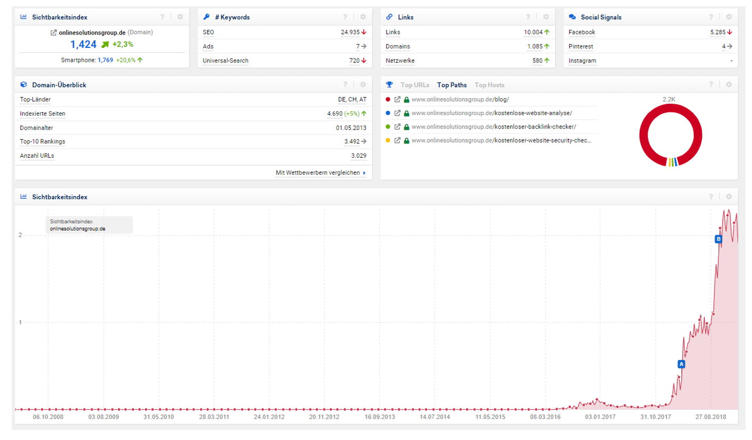Open the kostenlose-website-analyse path link
Image resolution: width=752 pixels, height=440 pixels.
tap(492, 113)
